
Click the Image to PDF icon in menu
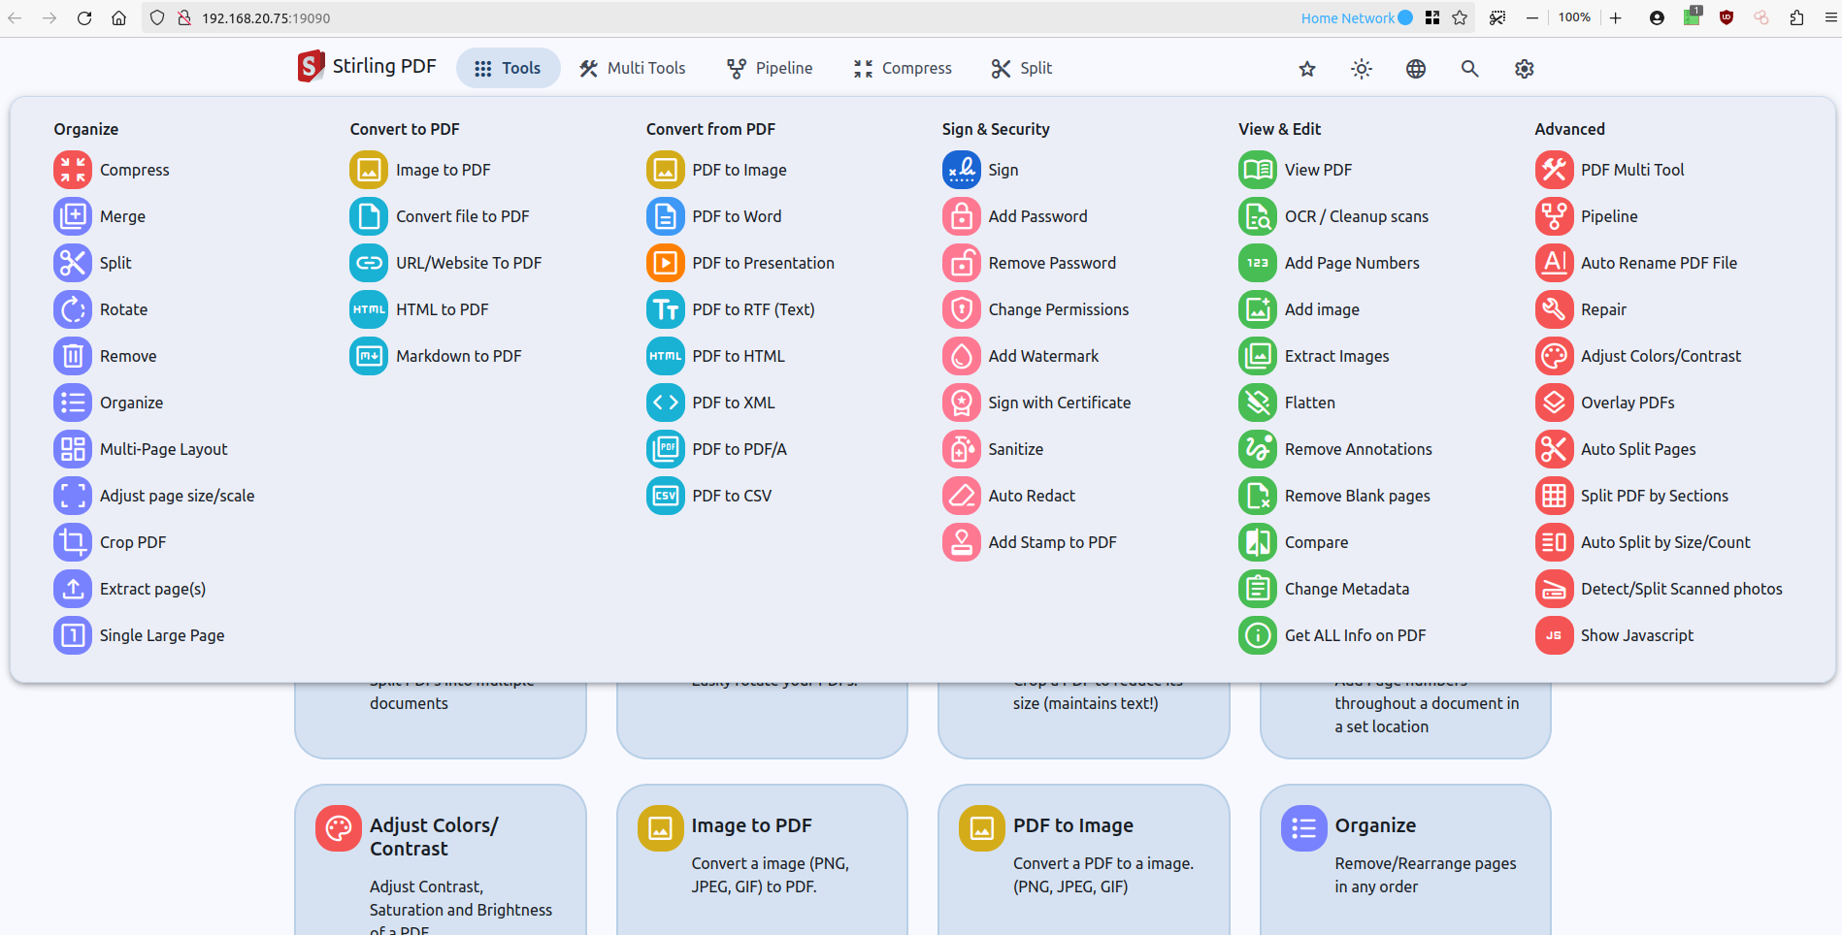(x=369, y=170)
